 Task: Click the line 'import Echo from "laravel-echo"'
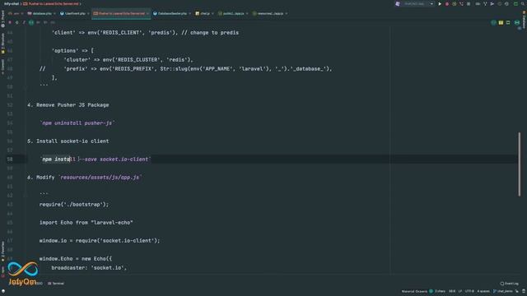[86, 223]
